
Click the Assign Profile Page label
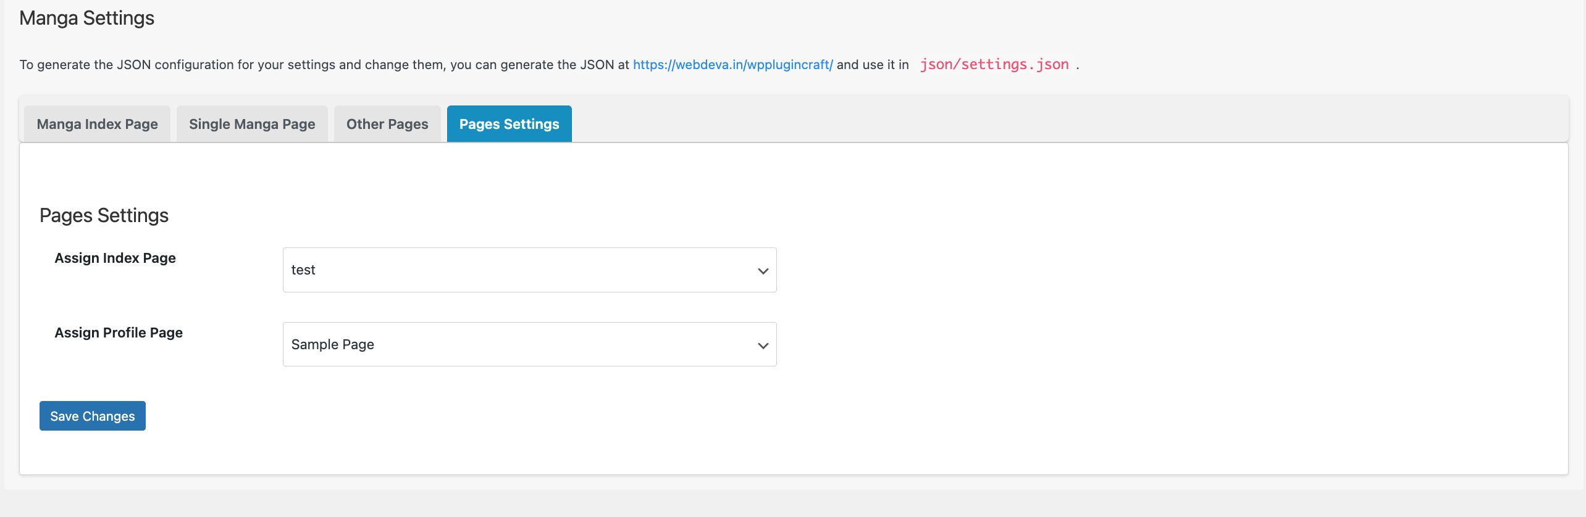[x=119, y=333]
